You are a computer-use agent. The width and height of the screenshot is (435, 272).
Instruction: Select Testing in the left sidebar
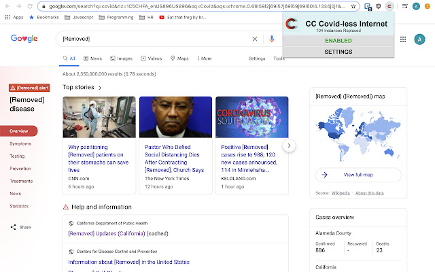17,156
